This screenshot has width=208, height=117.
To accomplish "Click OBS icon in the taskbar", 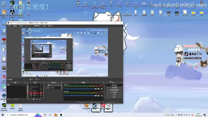I will point(61,115).
